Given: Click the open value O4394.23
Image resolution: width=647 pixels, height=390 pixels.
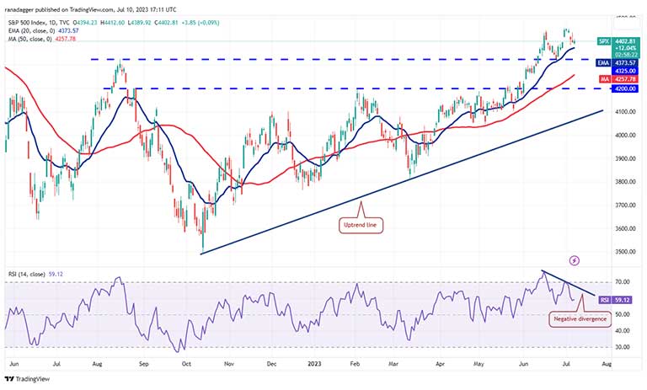Looking at the screenshot, I should tap(85, 23).
